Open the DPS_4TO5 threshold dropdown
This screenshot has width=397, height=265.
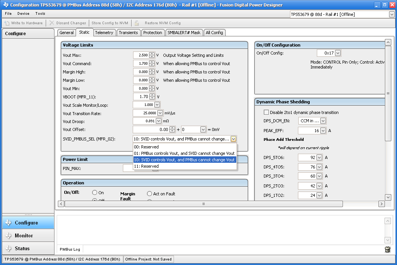pyautogui.click(x=319, y=167)
